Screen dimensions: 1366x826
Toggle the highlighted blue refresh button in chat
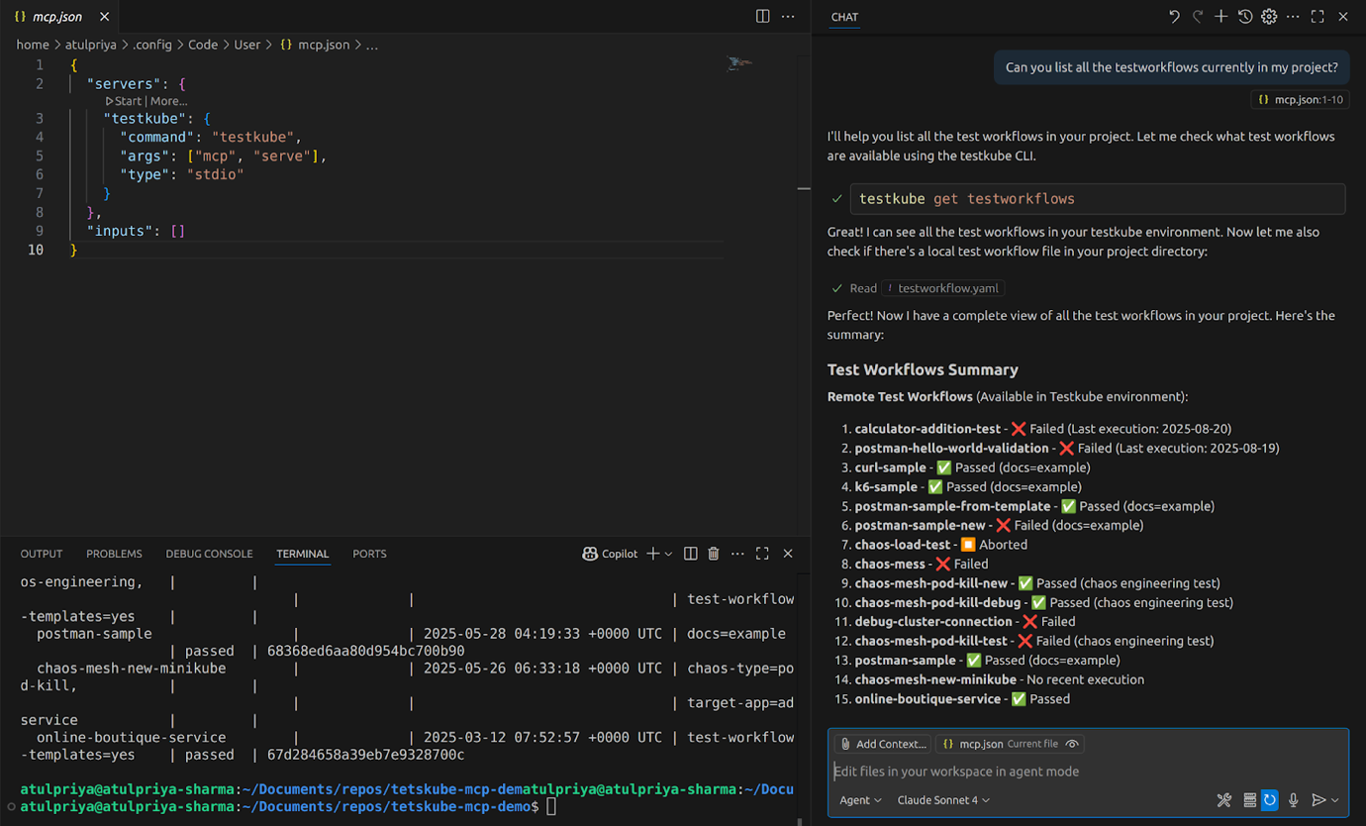click(1269, 800)
